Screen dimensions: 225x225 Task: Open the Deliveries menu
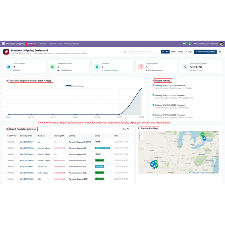42,44
